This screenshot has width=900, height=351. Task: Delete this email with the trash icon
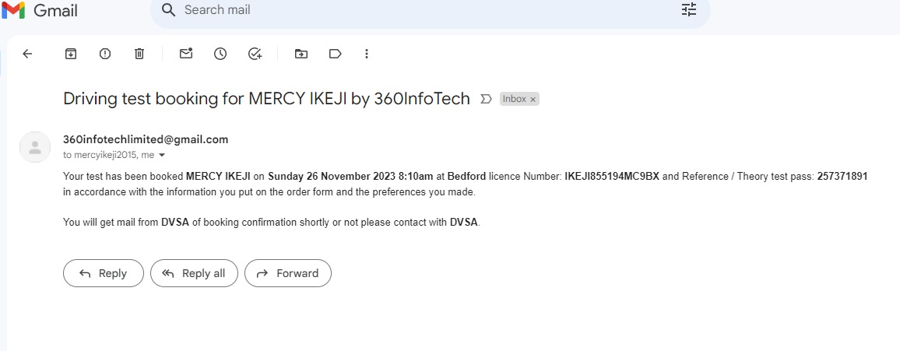point(139,54)
